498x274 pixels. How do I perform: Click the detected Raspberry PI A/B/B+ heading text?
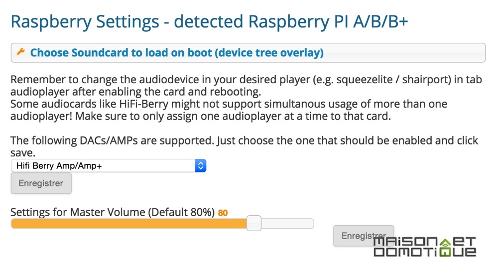(291, 21)
